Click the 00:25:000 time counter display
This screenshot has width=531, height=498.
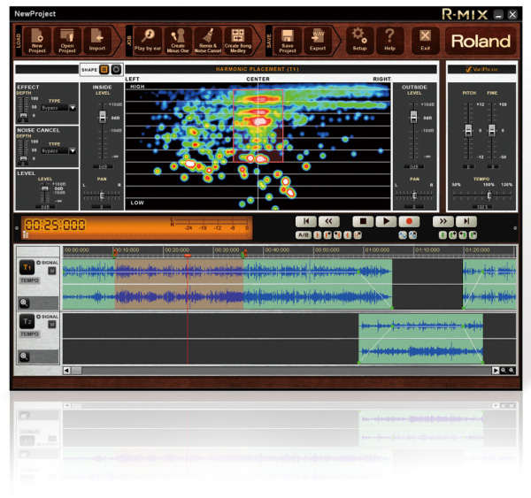(x=55, y=225)
